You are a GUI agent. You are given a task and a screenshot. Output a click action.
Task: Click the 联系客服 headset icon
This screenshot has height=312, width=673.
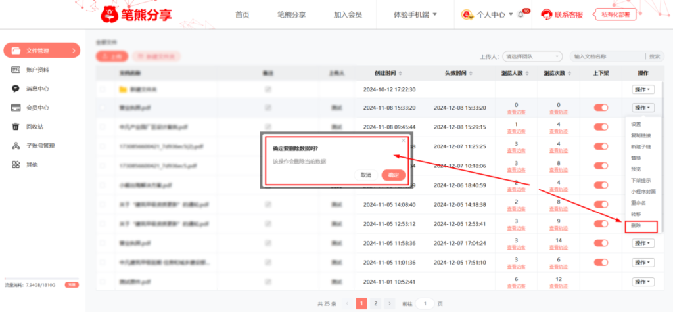pyautogui.click(x=546, y=14)
